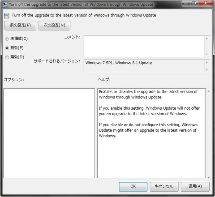Click the comment box scroll down arrow
Image resolution: width=215 pixels, height=197 pixels.
[207, 54]
